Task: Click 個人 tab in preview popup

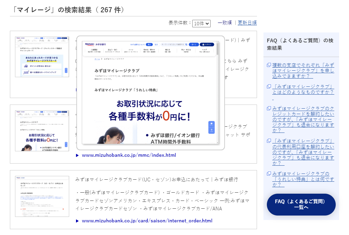Action: [149, 44]
